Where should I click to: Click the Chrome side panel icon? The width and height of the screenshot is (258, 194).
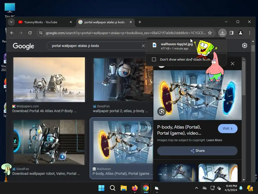[232, 33]
